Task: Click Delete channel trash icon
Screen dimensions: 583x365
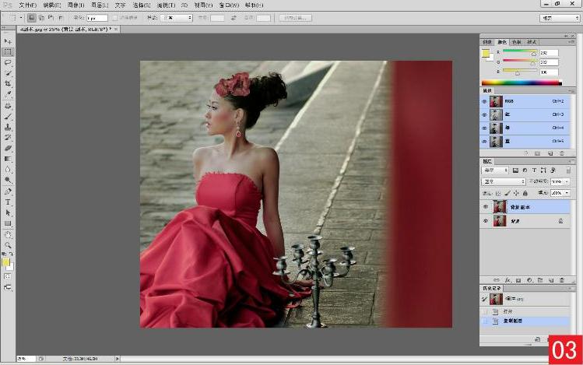Action: (x=562, y=153)
